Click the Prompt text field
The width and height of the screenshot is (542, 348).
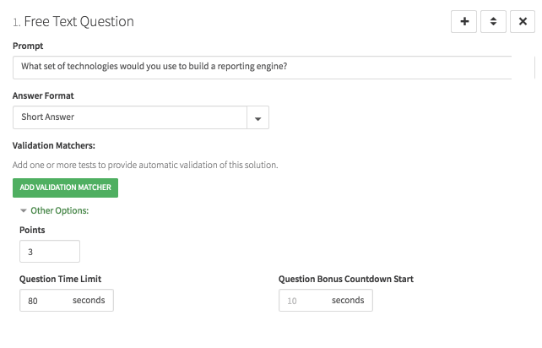(x=262, y=68)
